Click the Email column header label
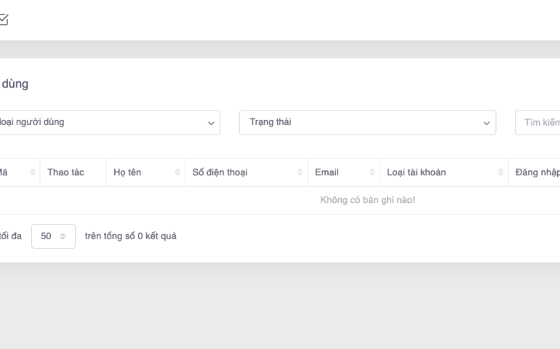Viewport: 560px width, 349px height. (327, 172)
